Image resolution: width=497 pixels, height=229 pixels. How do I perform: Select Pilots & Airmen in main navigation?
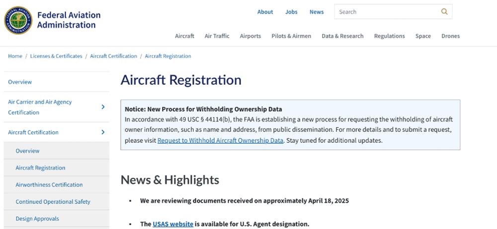point(291,36)
